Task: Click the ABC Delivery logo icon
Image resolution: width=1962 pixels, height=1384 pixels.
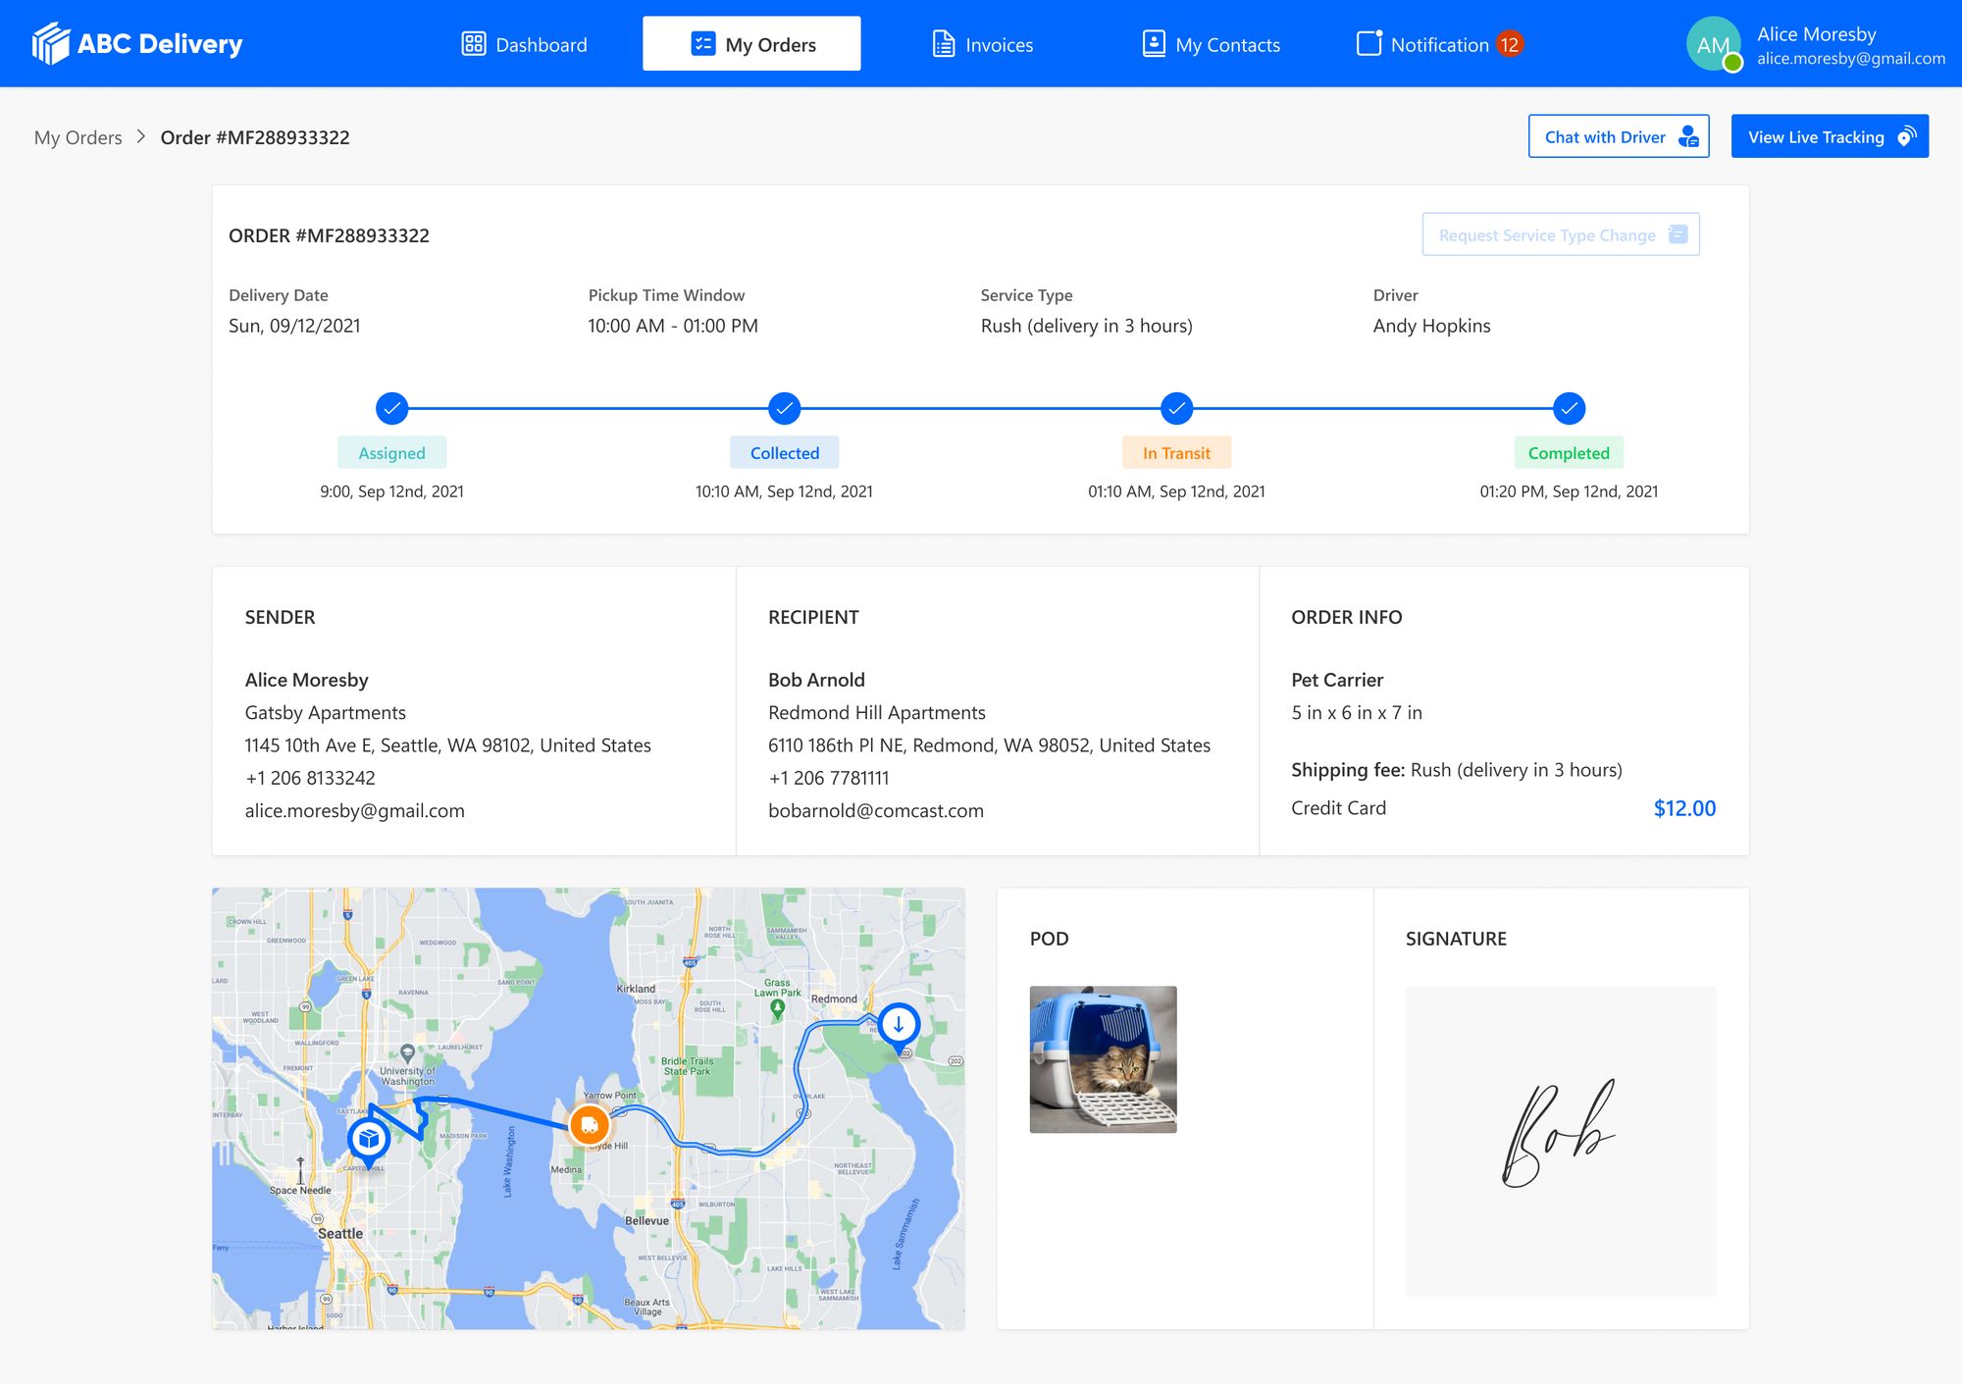Action: tap(51, 43)
